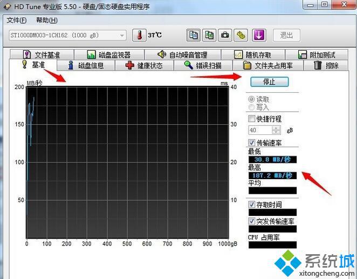
Task: Switch to the 文件夹占用率 tab
Action: click(267, 66)
